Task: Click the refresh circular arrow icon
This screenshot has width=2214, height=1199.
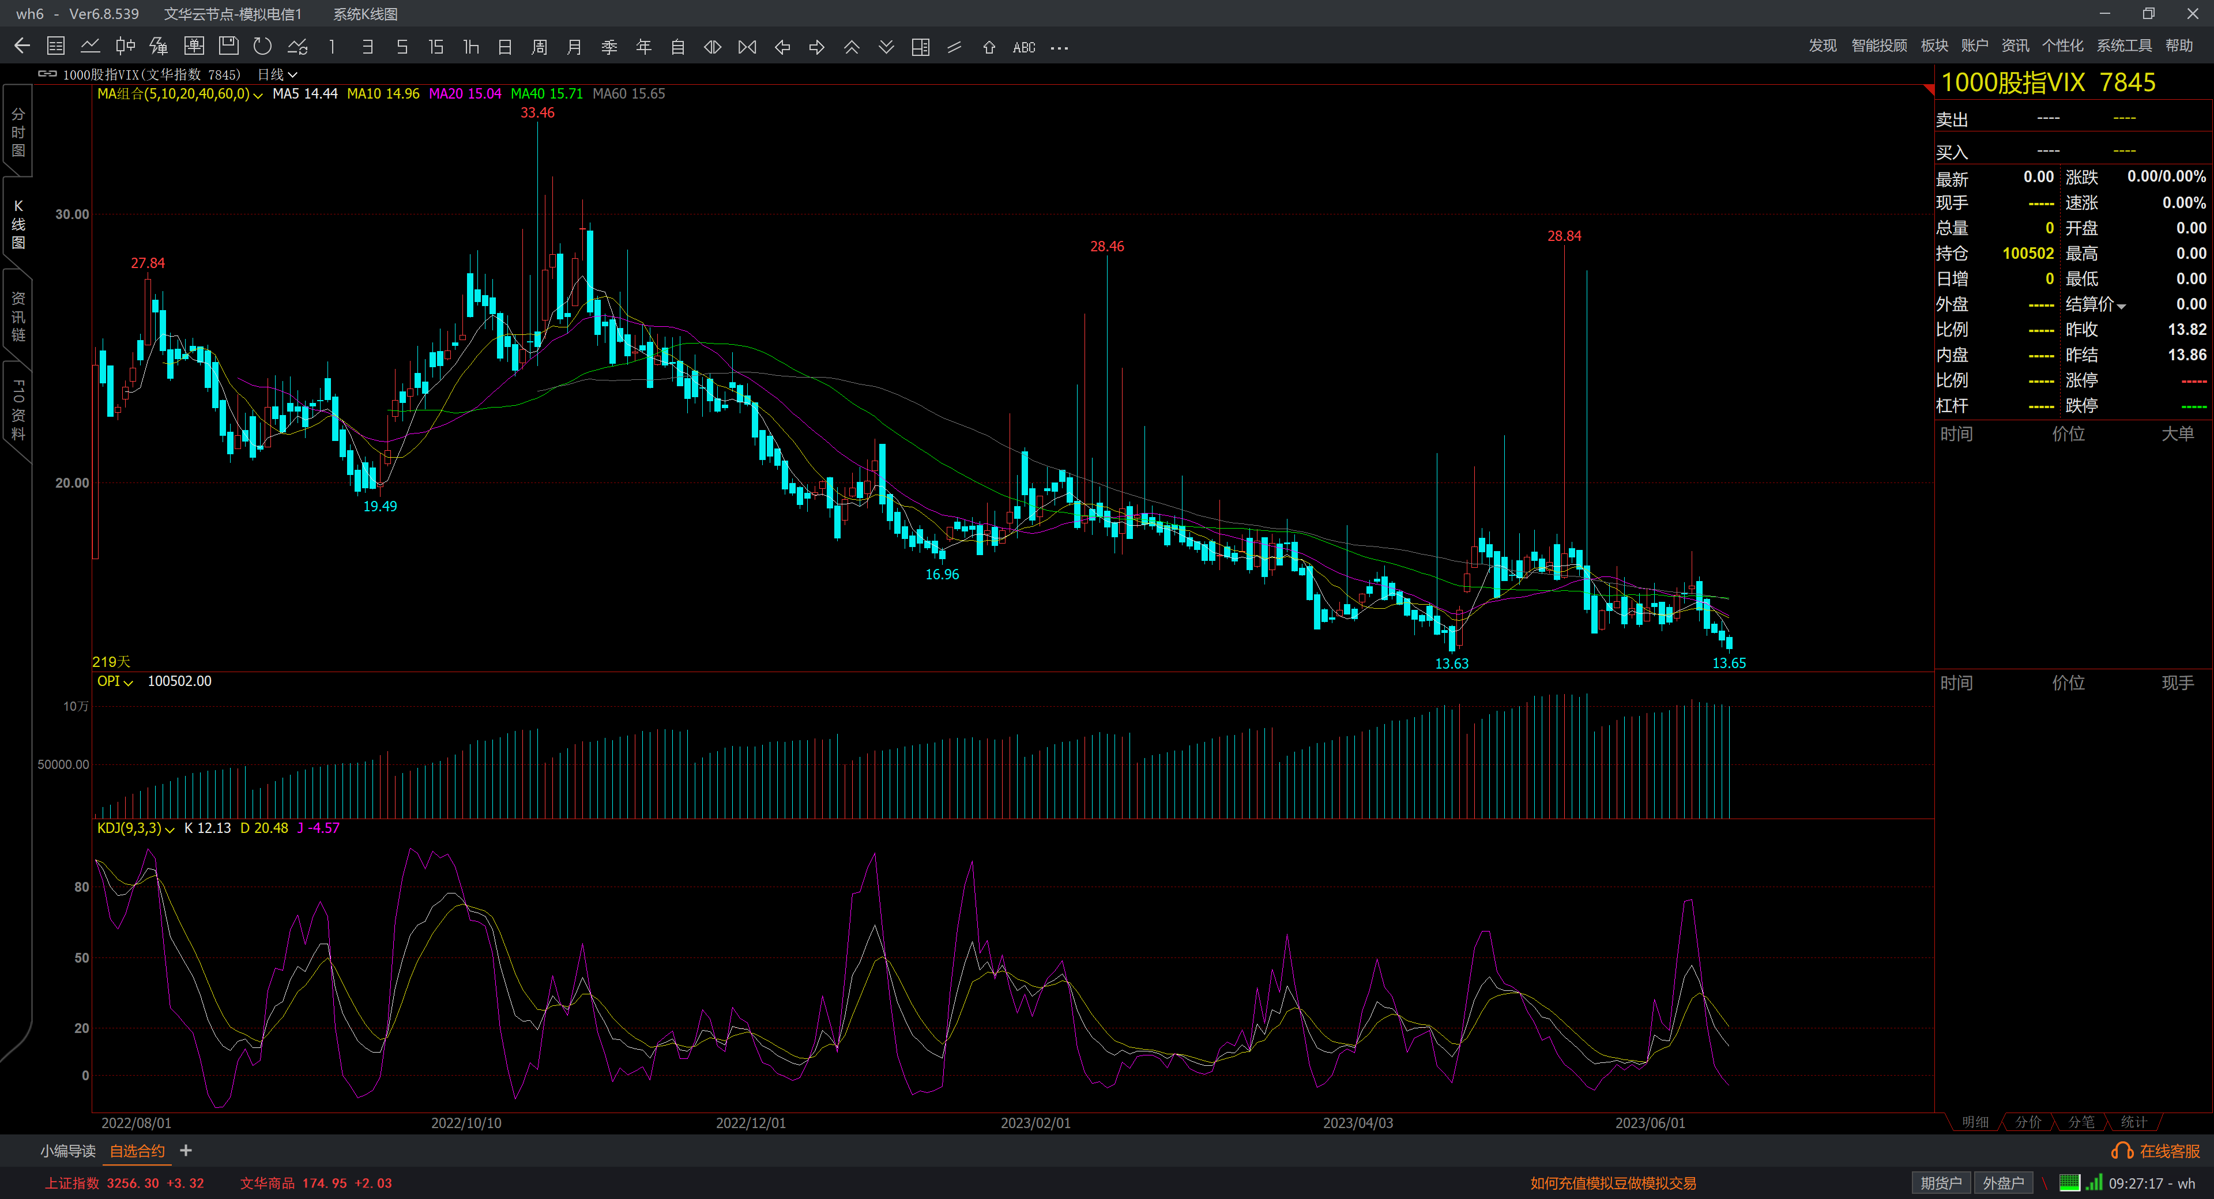Action: 263,47
